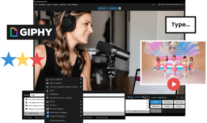Choose Screen Capture from the source menu
Image resolution: width=207 pixels, height=123 pixels.
tap(64, 79)
